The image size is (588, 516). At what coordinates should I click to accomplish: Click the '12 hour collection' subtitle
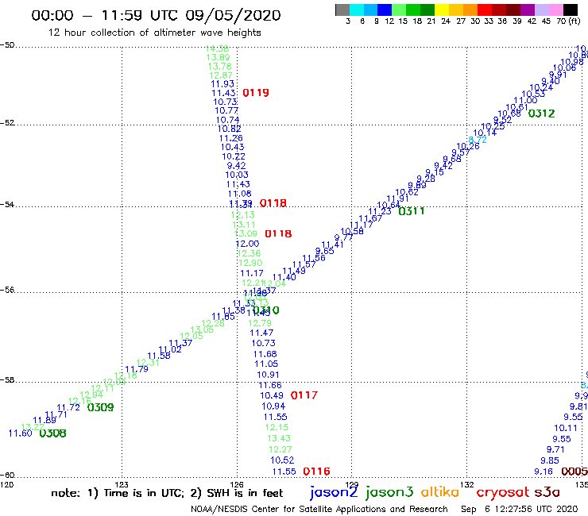point(154,33)
